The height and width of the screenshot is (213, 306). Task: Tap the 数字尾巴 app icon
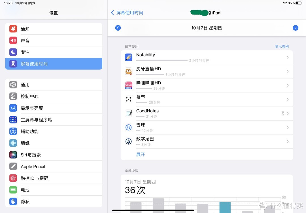pos(129,142)
